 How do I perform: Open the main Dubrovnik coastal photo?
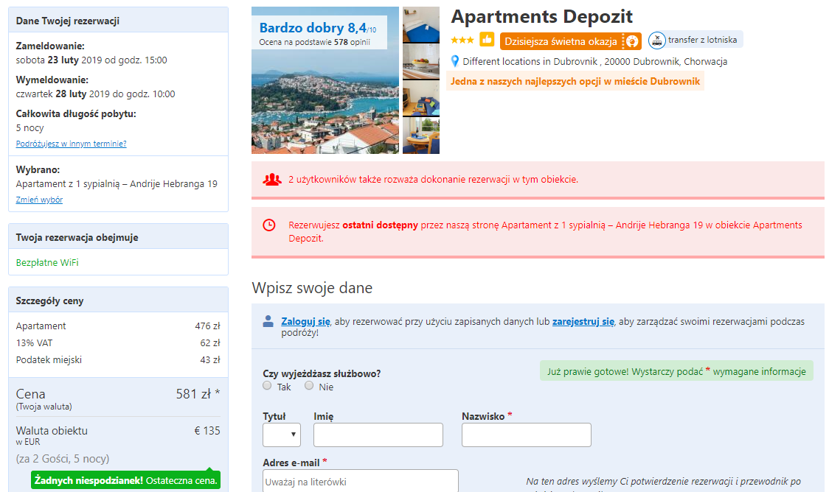pyautogui.click(x=325, y=80)
